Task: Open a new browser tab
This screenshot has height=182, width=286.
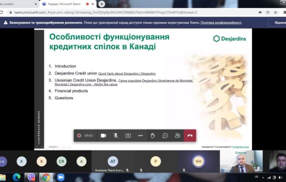Action: coord(101,4)
